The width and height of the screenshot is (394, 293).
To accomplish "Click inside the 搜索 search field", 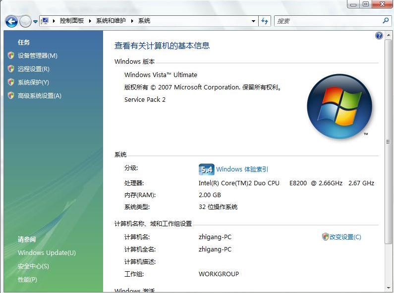I will (x=328, y=21).
